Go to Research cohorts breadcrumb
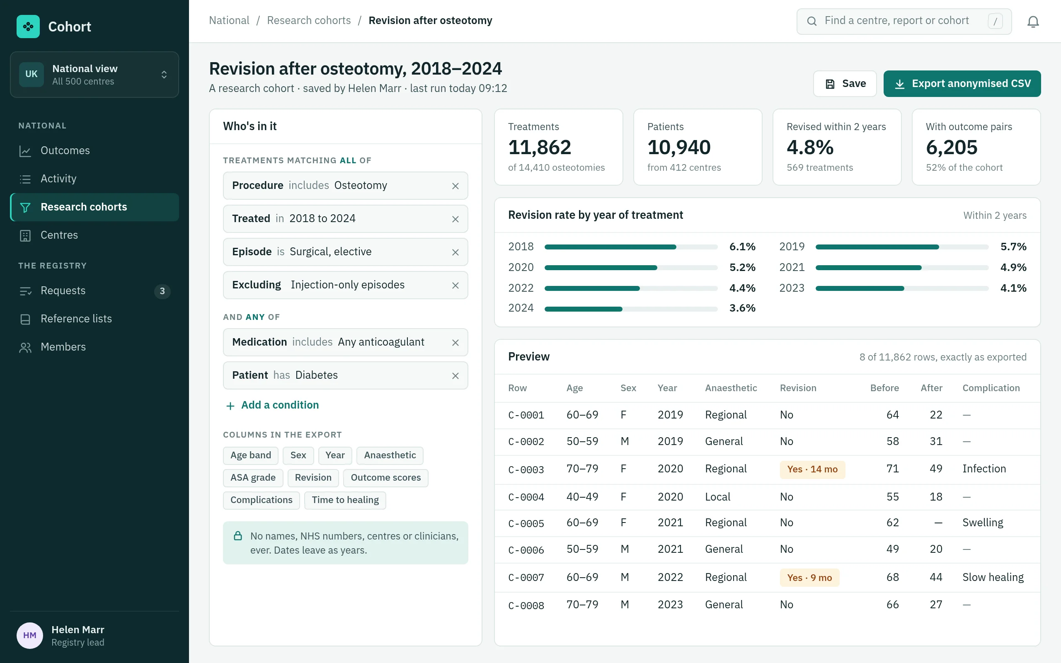 309,21
